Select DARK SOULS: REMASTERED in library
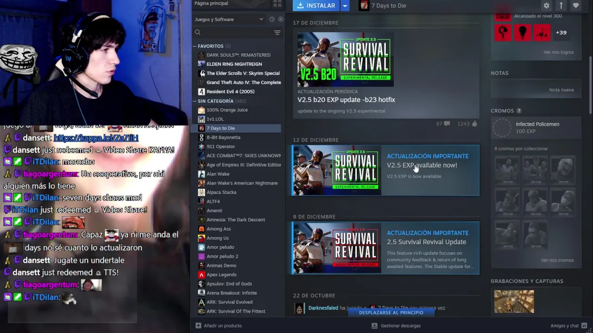 [x=238, y=55]
